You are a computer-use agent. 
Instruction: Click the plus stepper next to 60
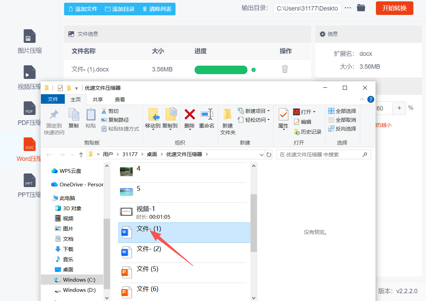pyautogui.click(x=399, y=108)
